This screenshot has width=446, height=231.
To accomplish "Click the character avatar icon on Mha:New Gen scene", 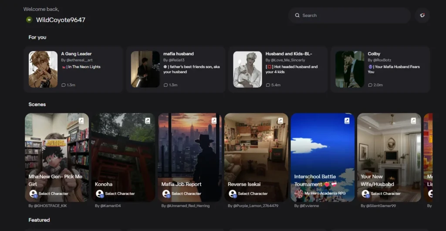I will click(x=33, y=194).
